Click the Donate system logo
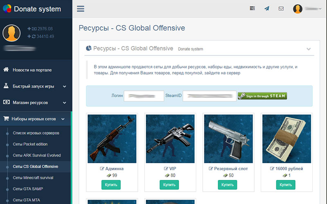Image resolution: width=327 pixels, height=204 pixels. (31, 9)
